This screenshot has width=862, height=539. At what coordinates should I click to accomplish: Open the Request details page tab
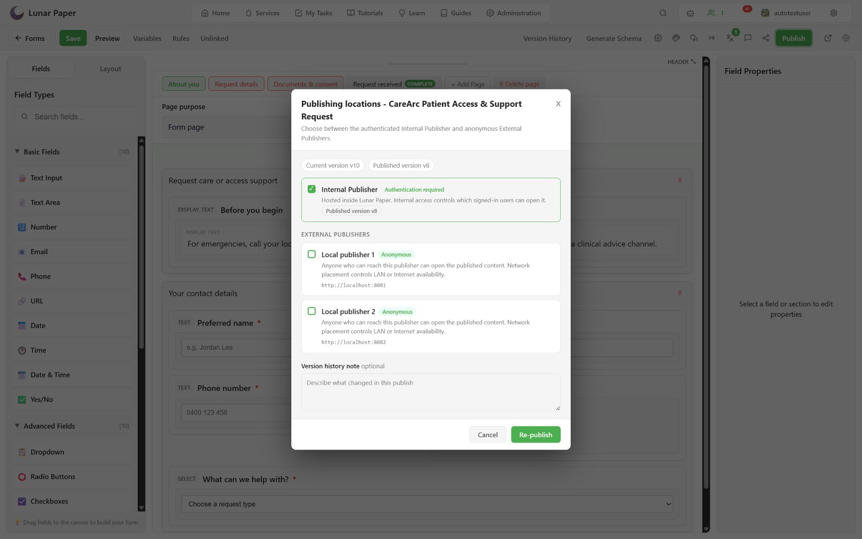[236, 84]
